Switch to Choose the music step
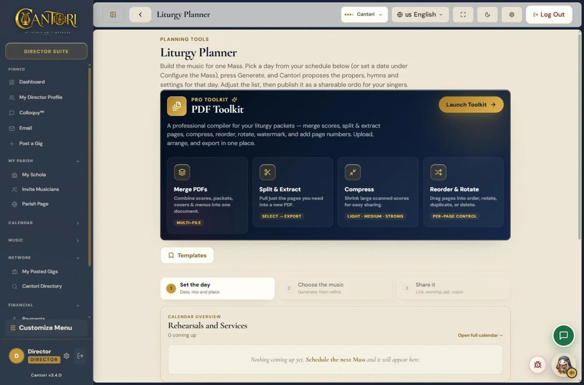This screenshot has width=584, height=385. 335,288
